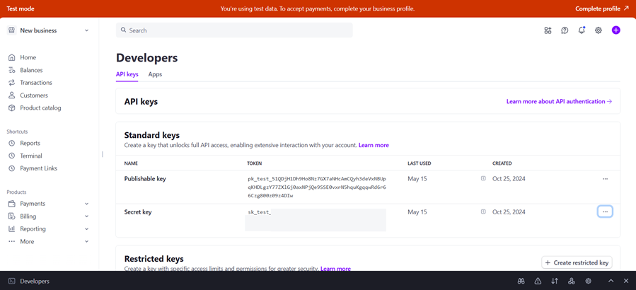Click the up-down arrows icon in bottom bar
The width and height of the screenshot is (636, 290).
(x=555, y=281)
